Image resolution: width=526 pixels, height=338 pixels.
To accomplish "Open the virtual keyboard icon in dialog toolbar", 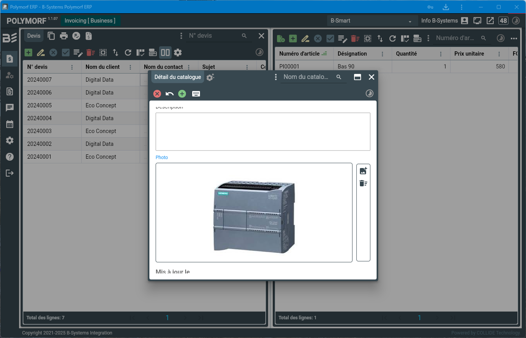I will tap(196, 94).
